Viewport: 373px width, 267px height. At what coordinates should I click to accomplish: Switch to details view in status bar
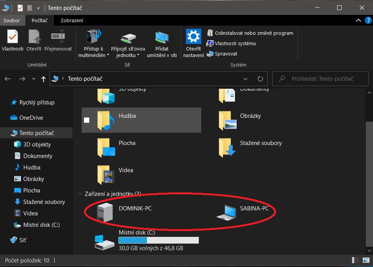[355, 260]
